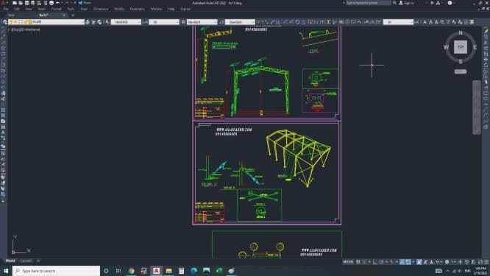Click the Layer States Manager icon
490x276 pixels.
(99, 22)
